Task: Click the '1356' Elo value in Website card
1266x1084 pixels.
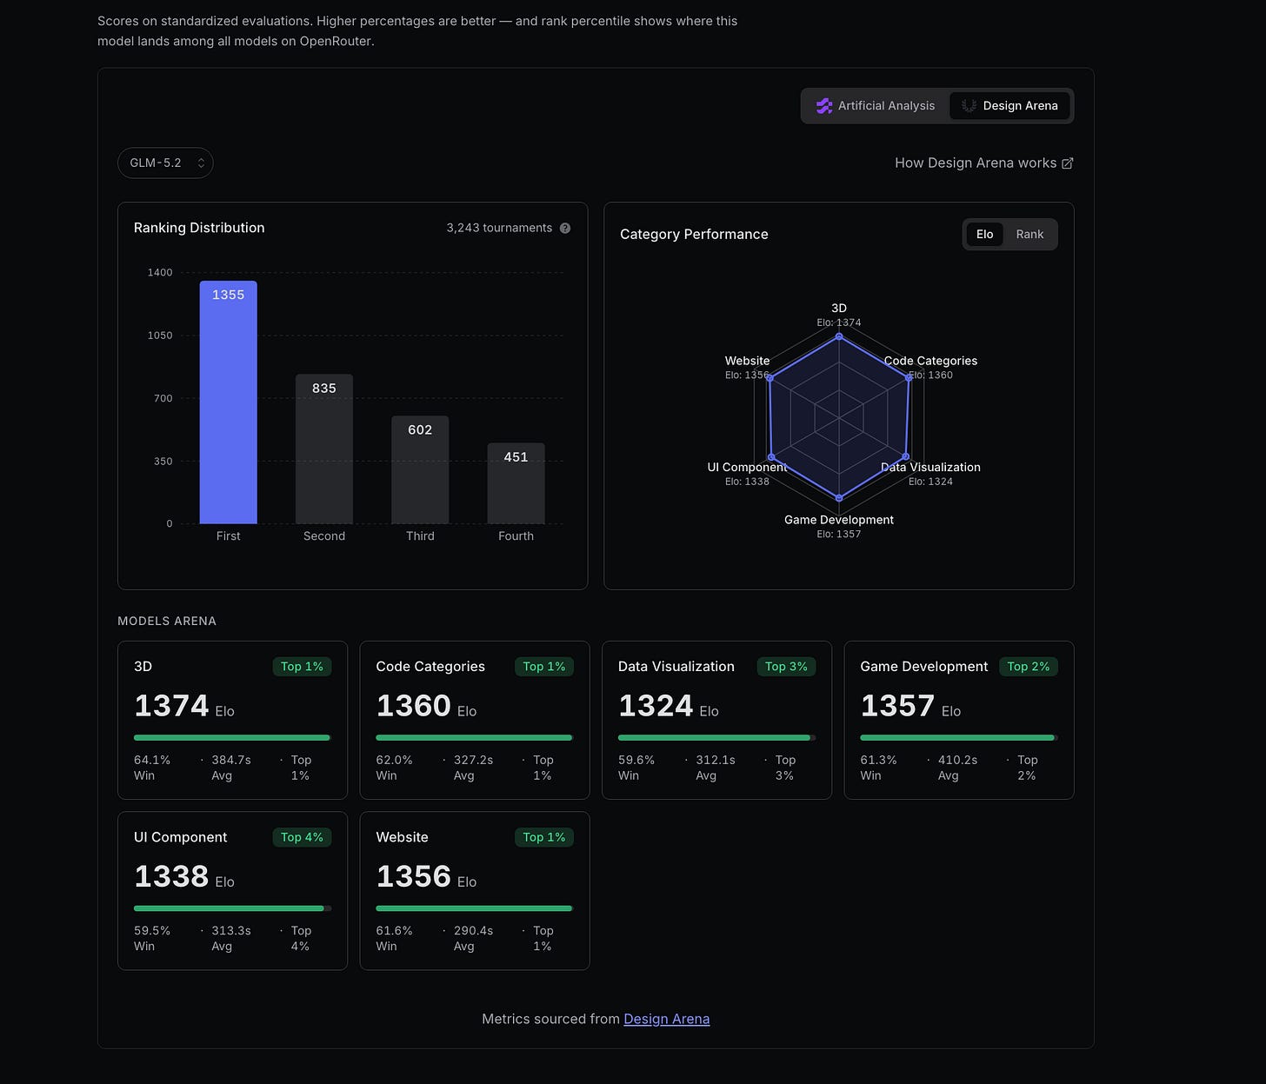Action: [413, 876]
